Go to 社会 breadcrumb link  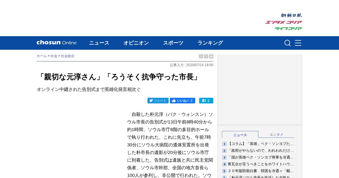tap(54, 56)
